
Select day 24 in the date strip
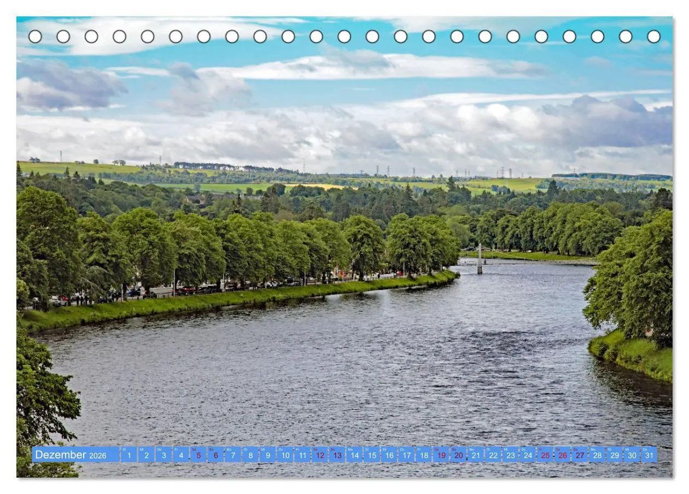pyautogui.click(x=528, y=455)
